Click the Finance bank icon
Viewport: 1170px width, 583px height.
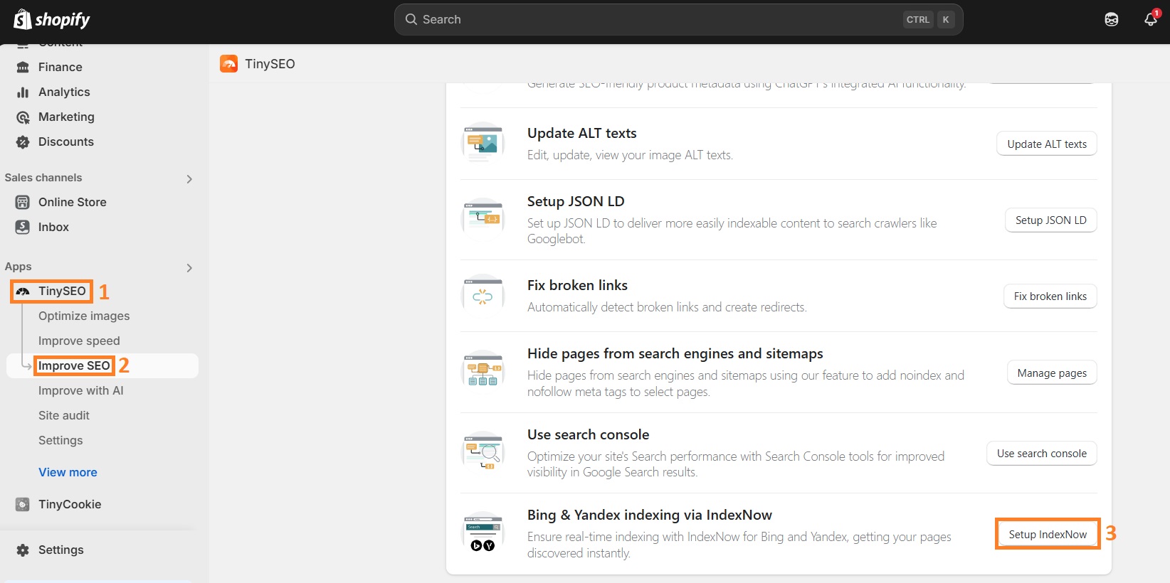23,67
